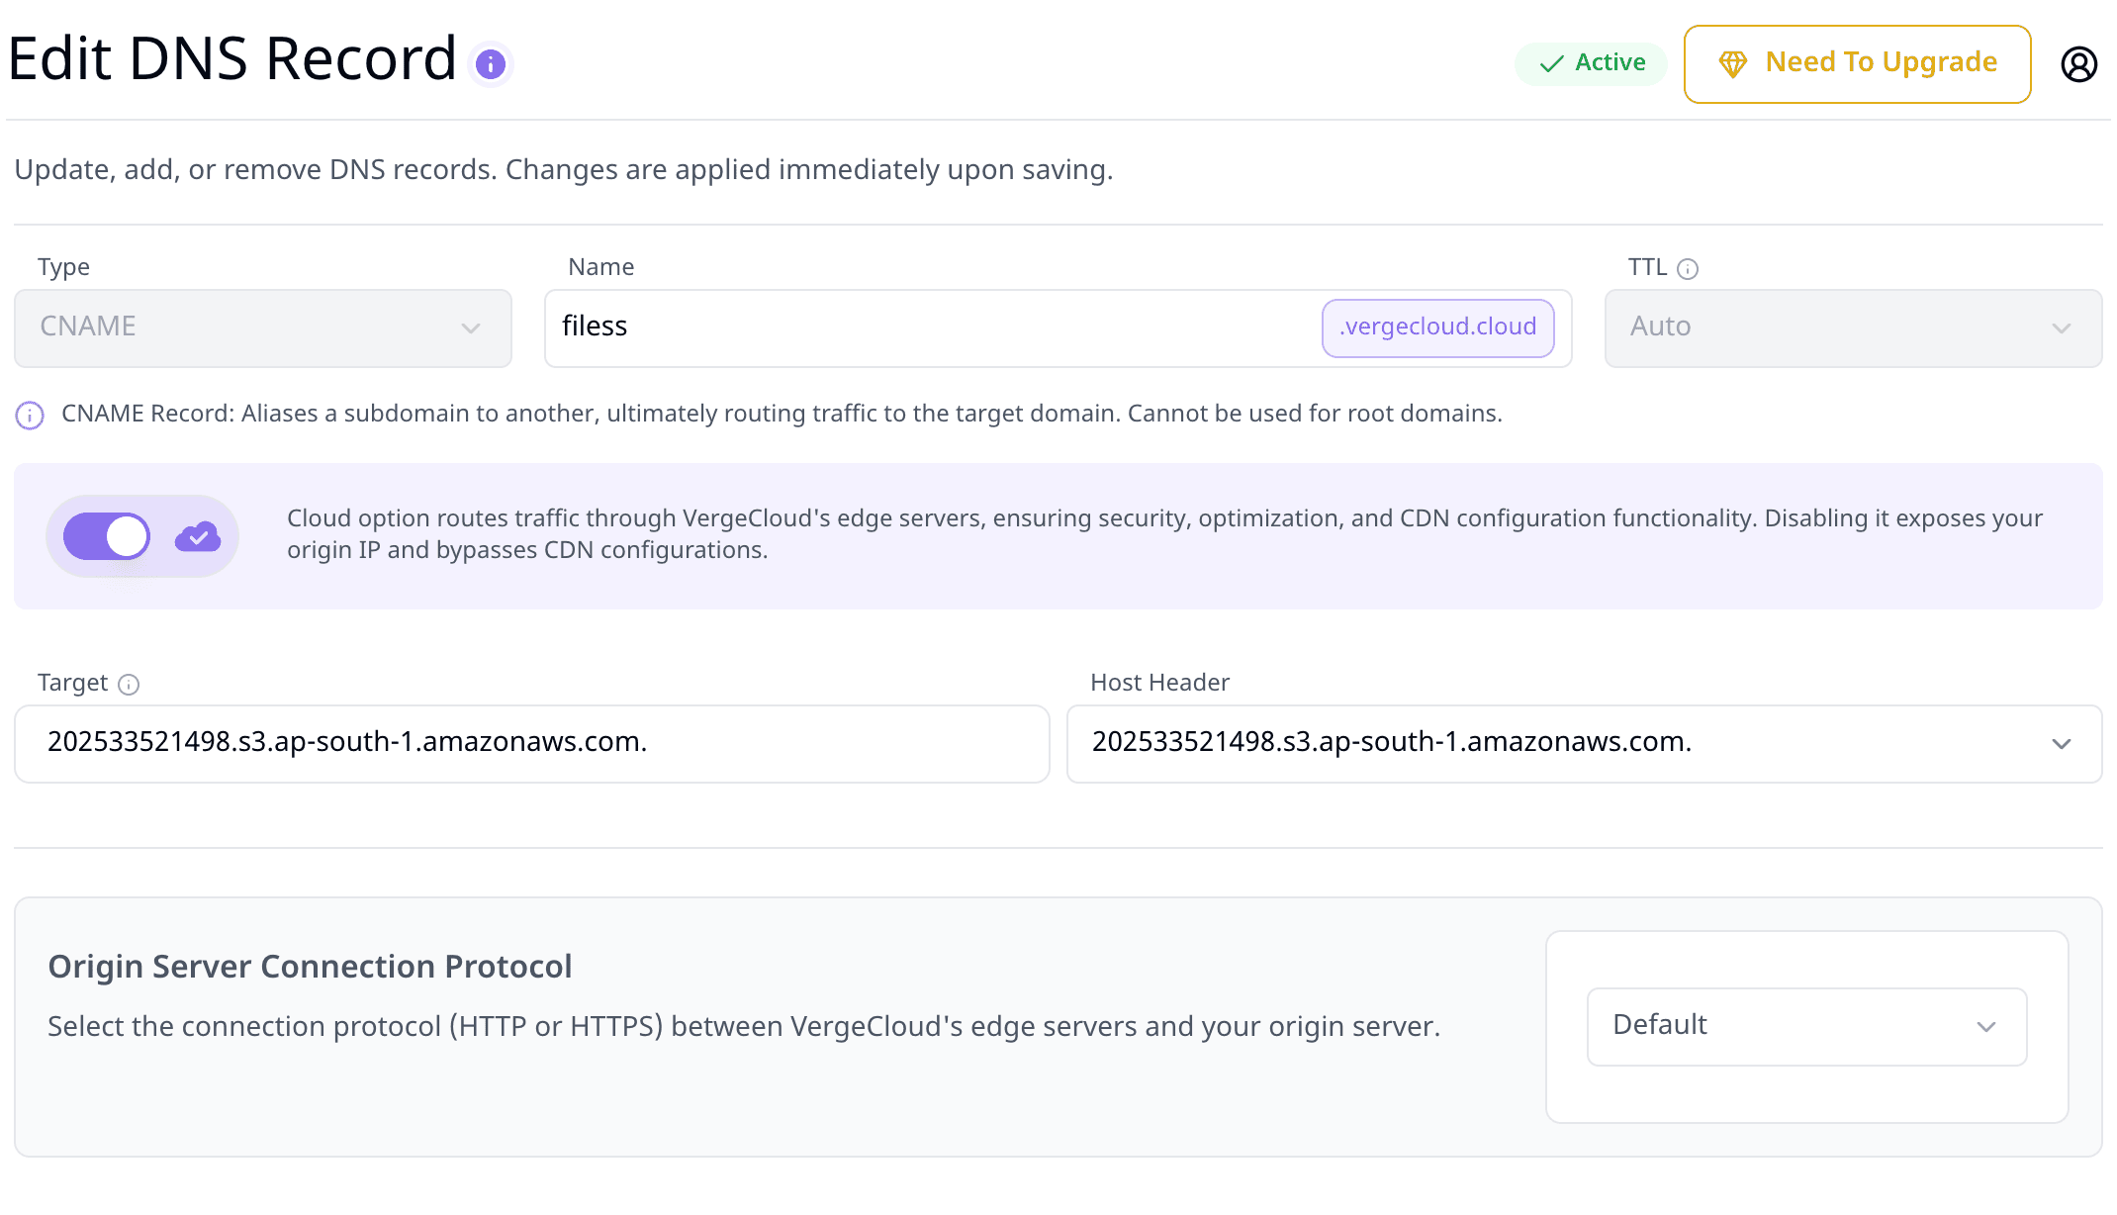
Task: Click the Origin Server Connection Protocol heading
Action: [x=310, y=967]
